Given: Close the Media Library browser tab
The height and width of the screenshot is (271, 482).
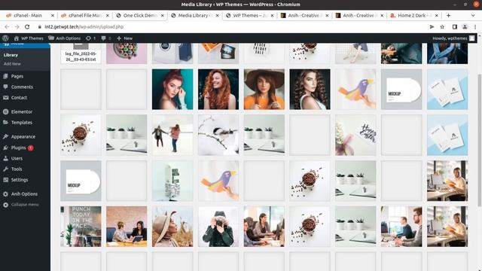Looking at the screenshot, I should (x=218, y=15).
